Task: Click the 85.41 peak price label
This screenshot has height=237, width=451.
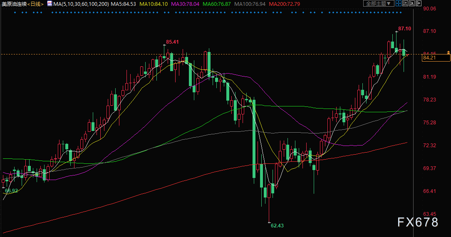Action: point(172,42)
